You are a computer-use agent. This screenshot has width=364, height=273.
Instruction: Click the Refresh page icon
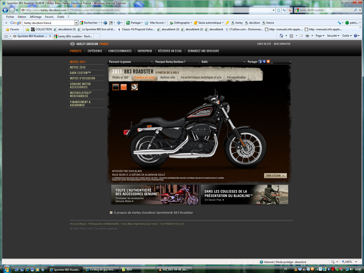(284, 10)
